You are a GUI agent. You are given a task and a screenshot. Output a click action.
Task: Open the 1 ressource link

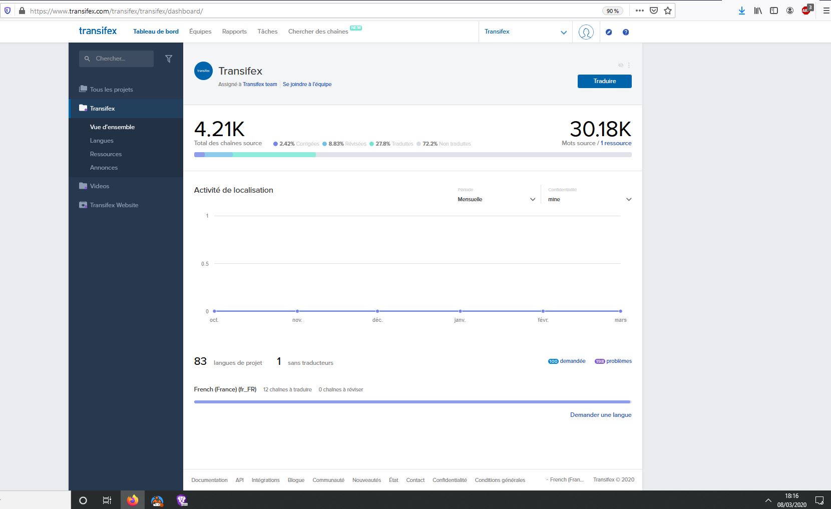coord(616,143)
